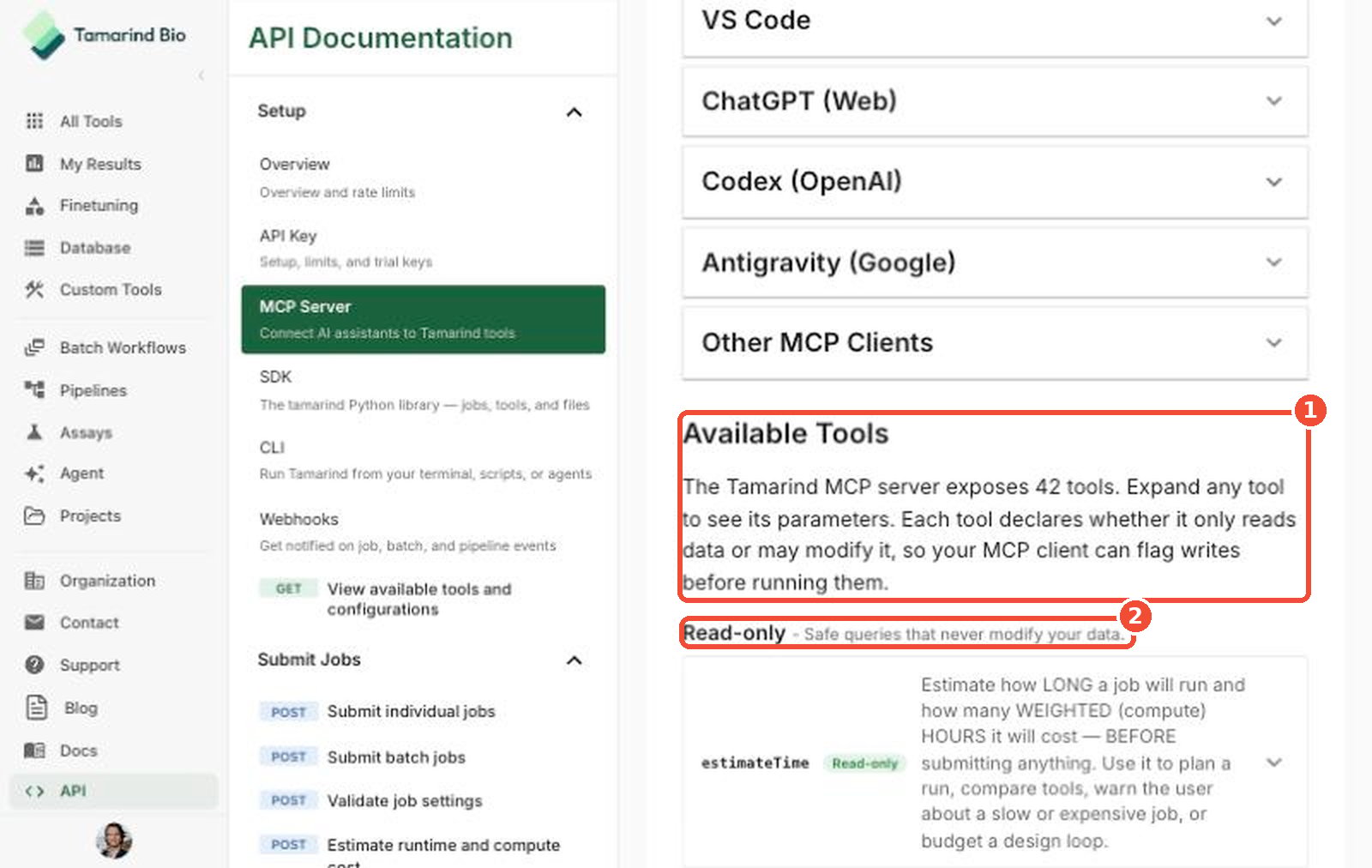Select API code brackets icon
This screenshot has height=868, width=1372.
click(34, 791)
